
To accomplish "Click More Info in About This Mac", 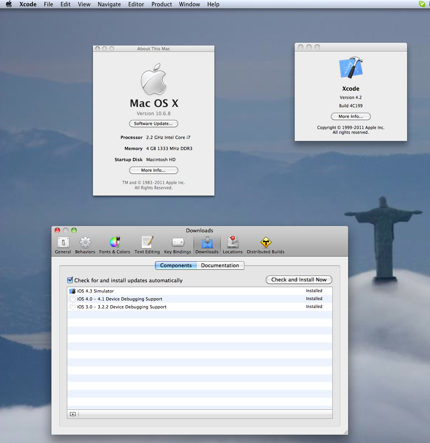I will click(153, 170).
